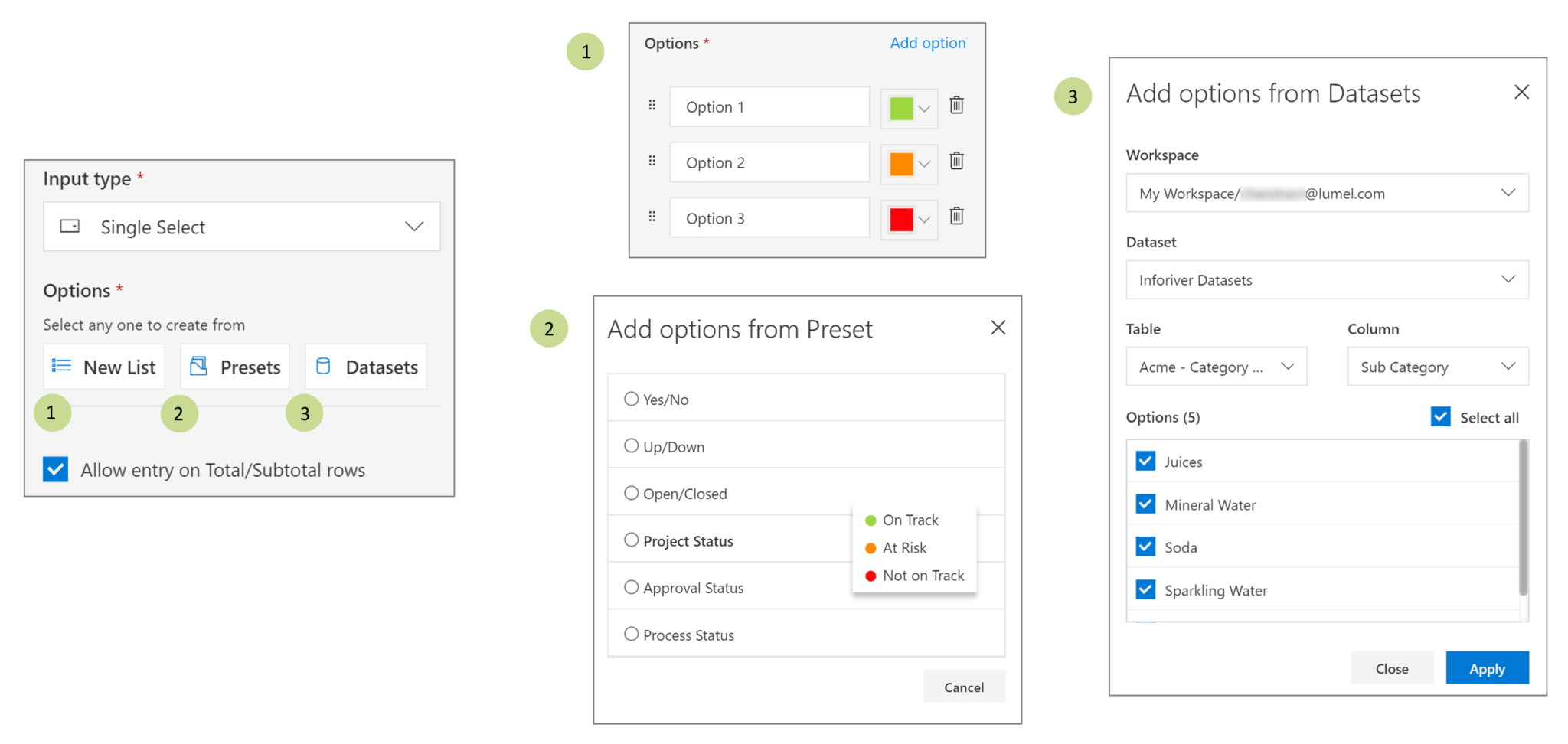Delete Option 1 using the trash icon
This screenshot has height=744, width=1568.
pyautogui.click(x=955, y=106)
